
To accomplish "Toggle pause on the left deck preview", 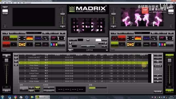I will click(62, 27).
